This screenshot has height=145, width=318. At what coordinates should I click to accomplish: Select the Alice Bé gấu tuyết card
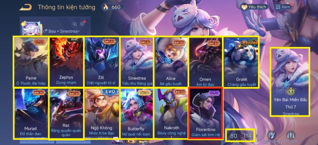[172, 62]
